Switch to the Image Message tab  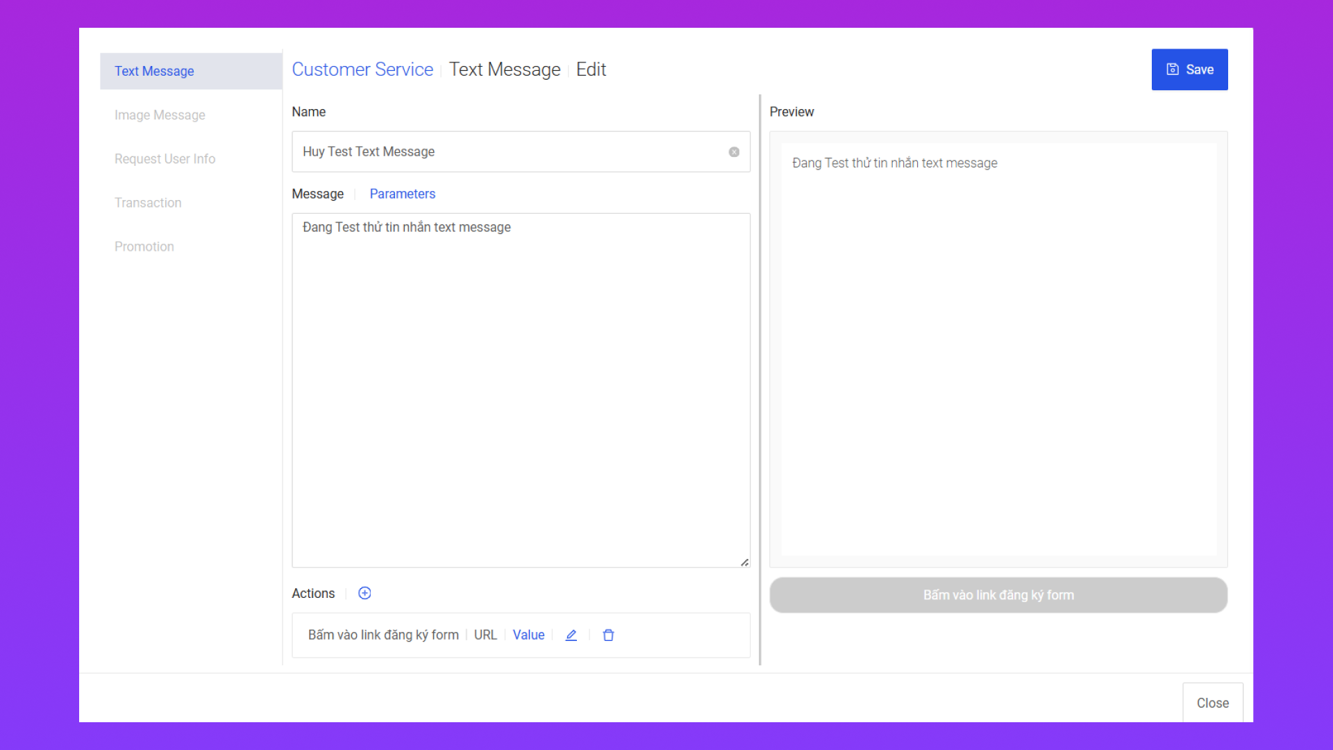pyautogui.click(x=160, y=115)
